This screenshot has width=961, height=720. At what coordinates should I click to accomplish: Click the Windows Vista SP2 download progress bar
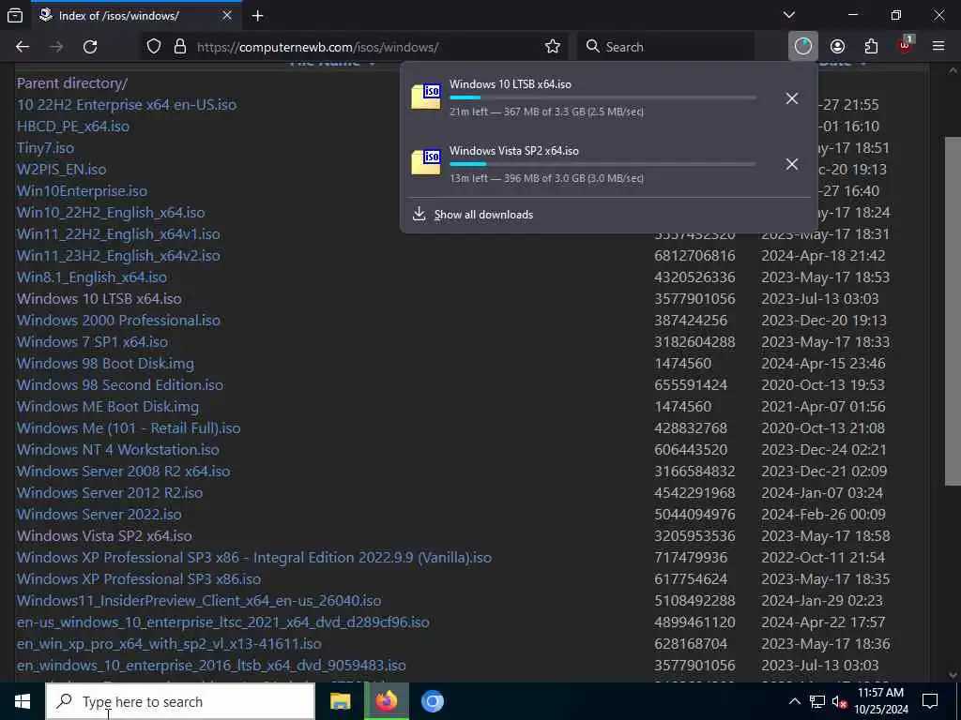[603, 164]
